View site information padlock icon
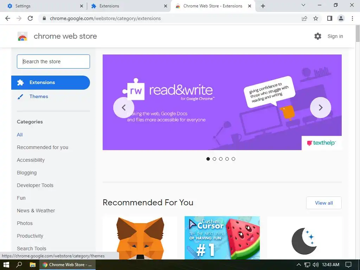 (44, 18)
